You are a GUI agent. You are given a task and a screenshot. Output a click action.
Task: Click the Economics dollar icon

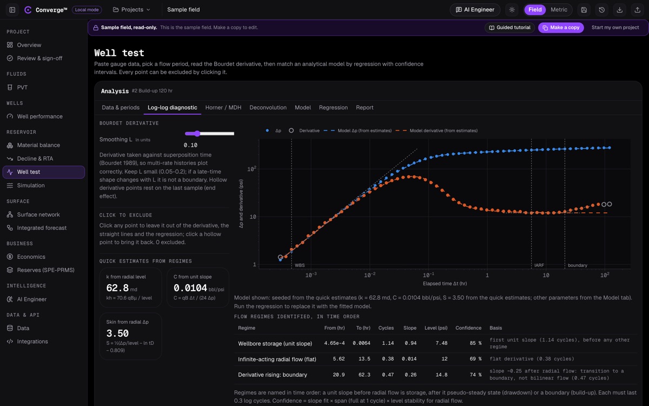10,257
